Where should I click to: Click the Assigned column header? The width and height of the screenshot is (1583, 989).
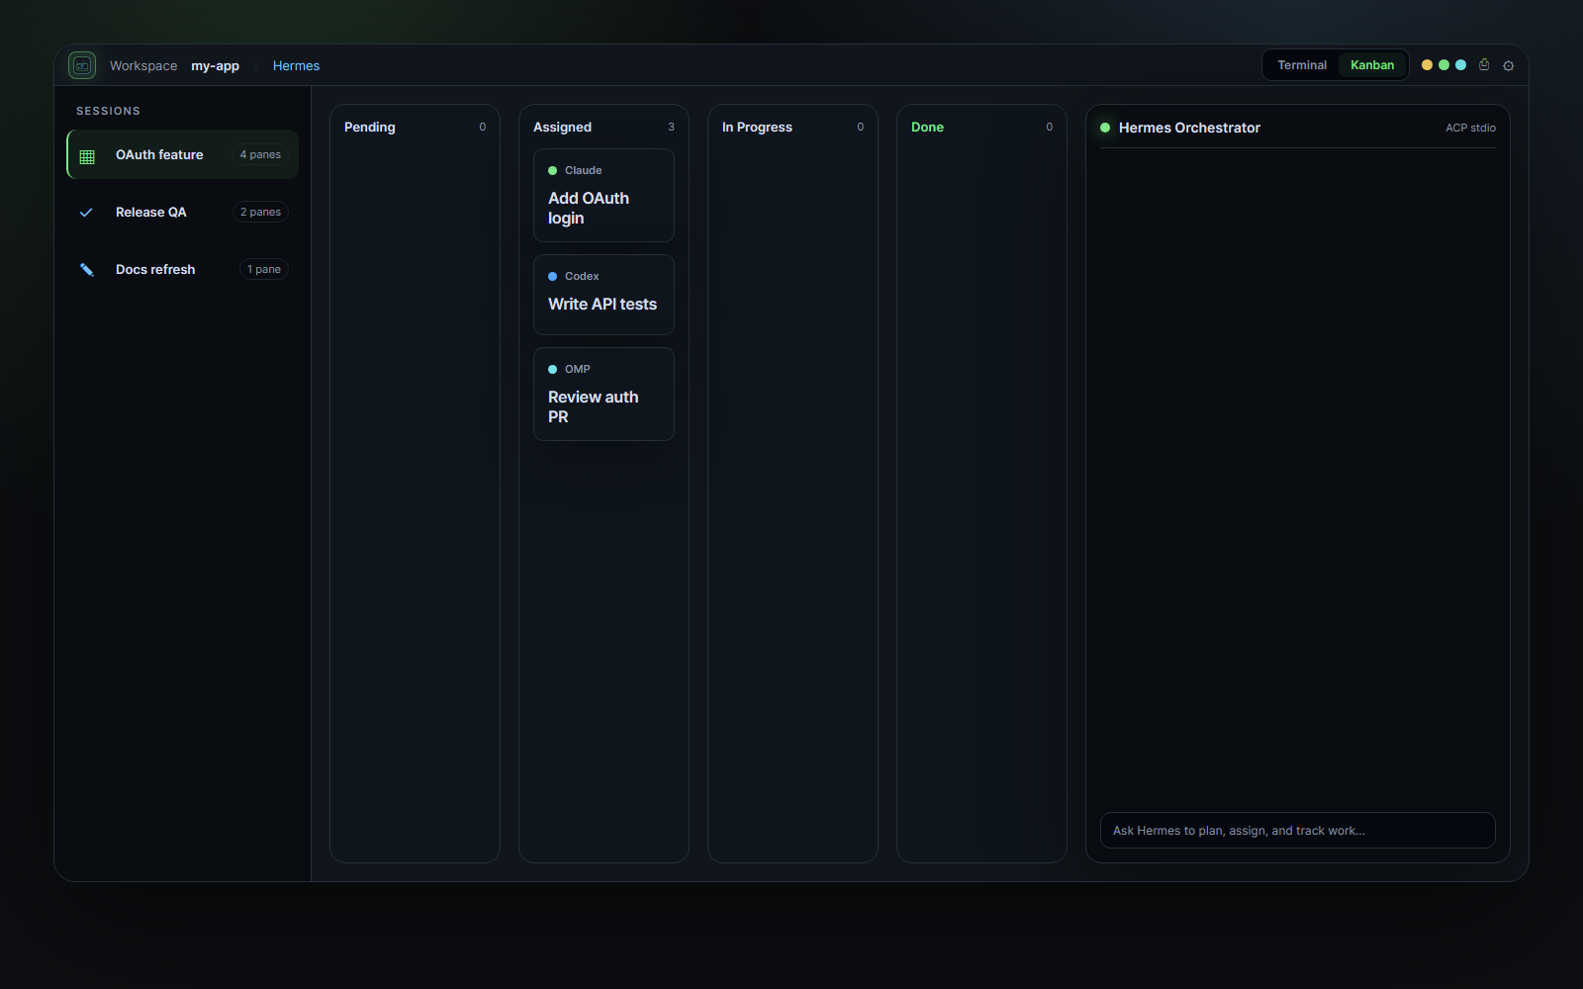click(562, 128)
